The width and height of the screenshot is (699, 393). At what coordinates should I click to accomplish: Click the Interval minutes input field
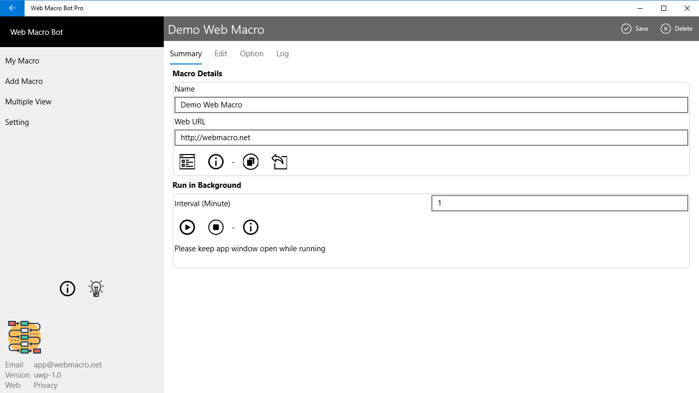[x=559, y=203]
